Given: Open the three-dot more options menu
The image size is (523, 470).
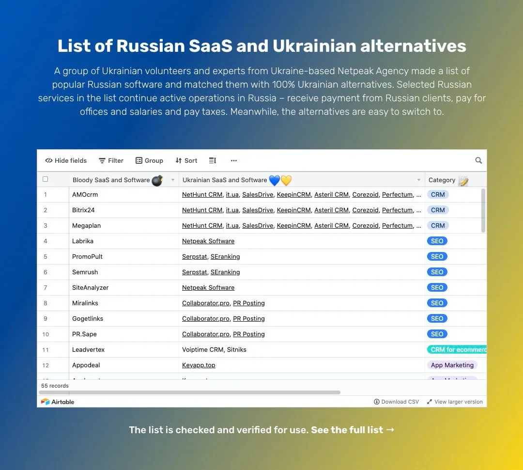Looking at the screenshot, I should click(x=234, y=160).
